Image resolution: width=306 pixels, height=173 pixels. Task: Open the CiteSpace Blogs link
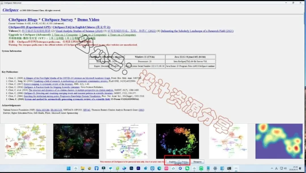pos(23,20)
